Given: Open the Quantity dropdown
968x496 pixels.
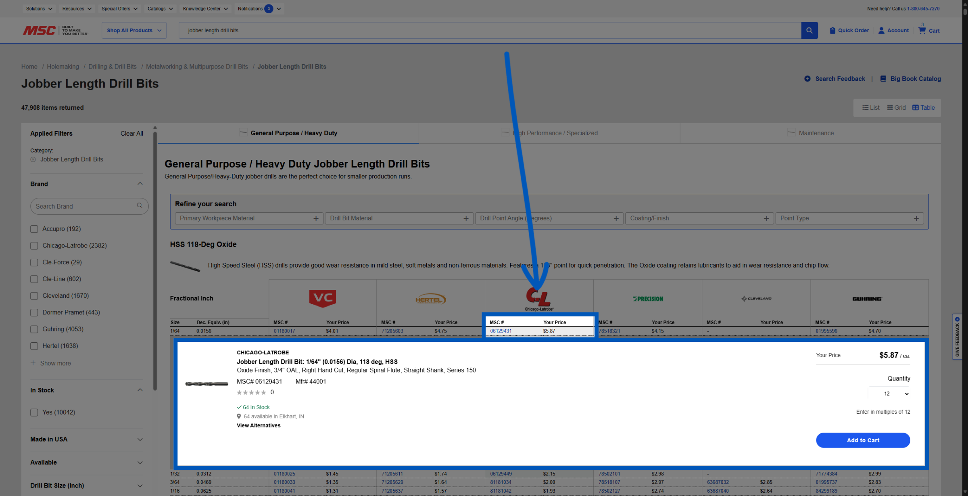Looking at the screenshot, I should 889,393.
